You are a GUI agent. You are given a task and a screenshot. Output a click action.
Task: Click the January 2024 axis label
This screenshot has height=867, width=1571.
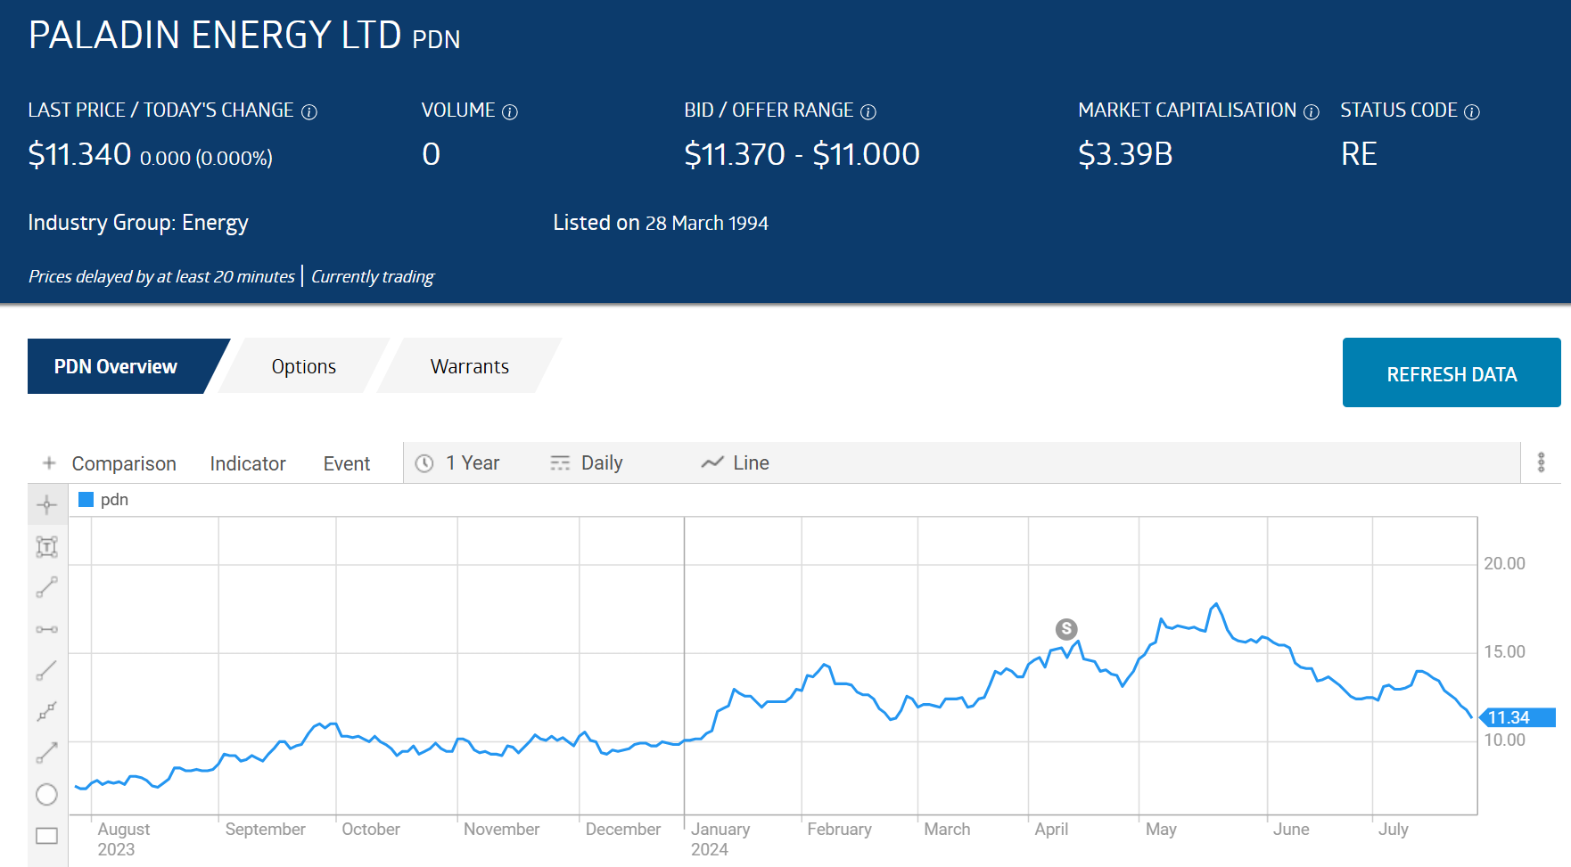tap(720, 839)
